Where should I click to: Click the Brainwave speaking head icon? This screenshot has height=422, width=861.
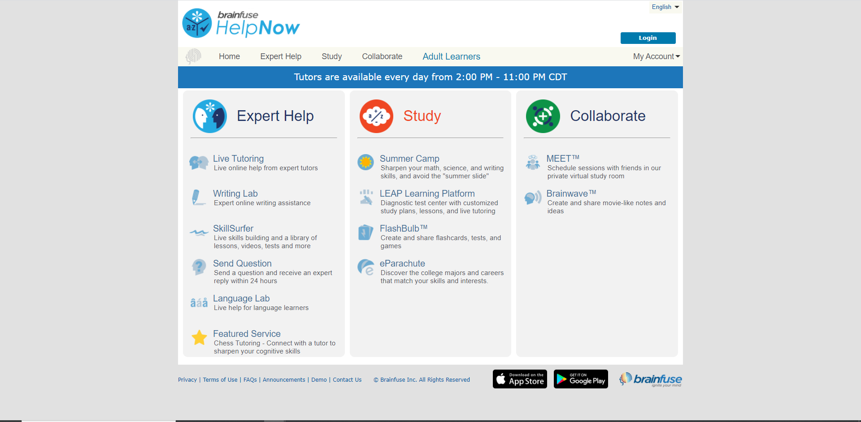click(533, 198)
